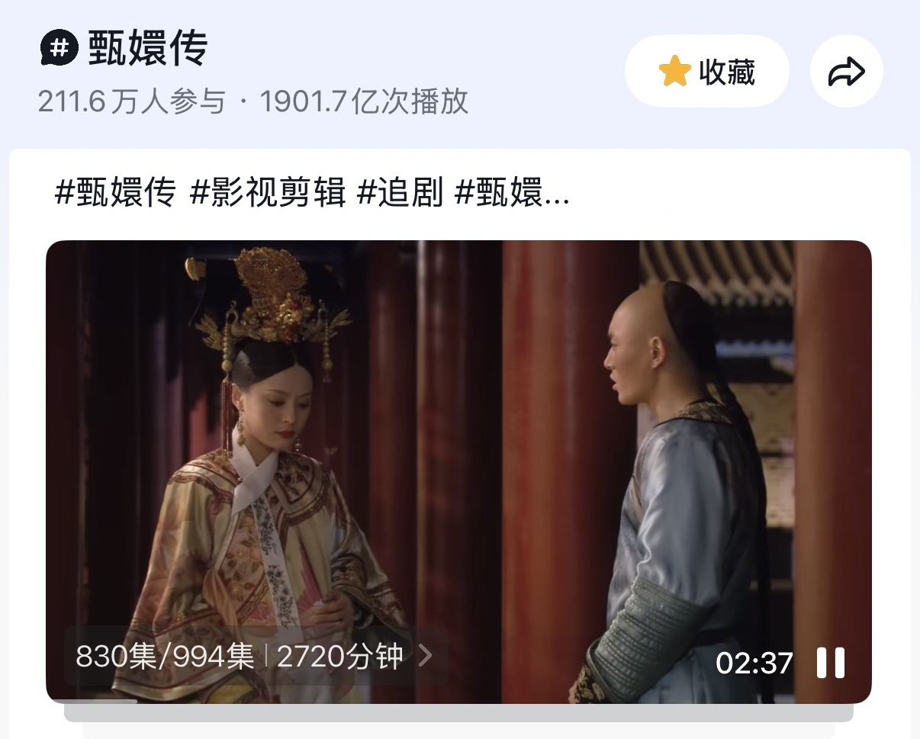Click the 02:37 time indicator
The image size is (920, 739).
coord(754,663)
